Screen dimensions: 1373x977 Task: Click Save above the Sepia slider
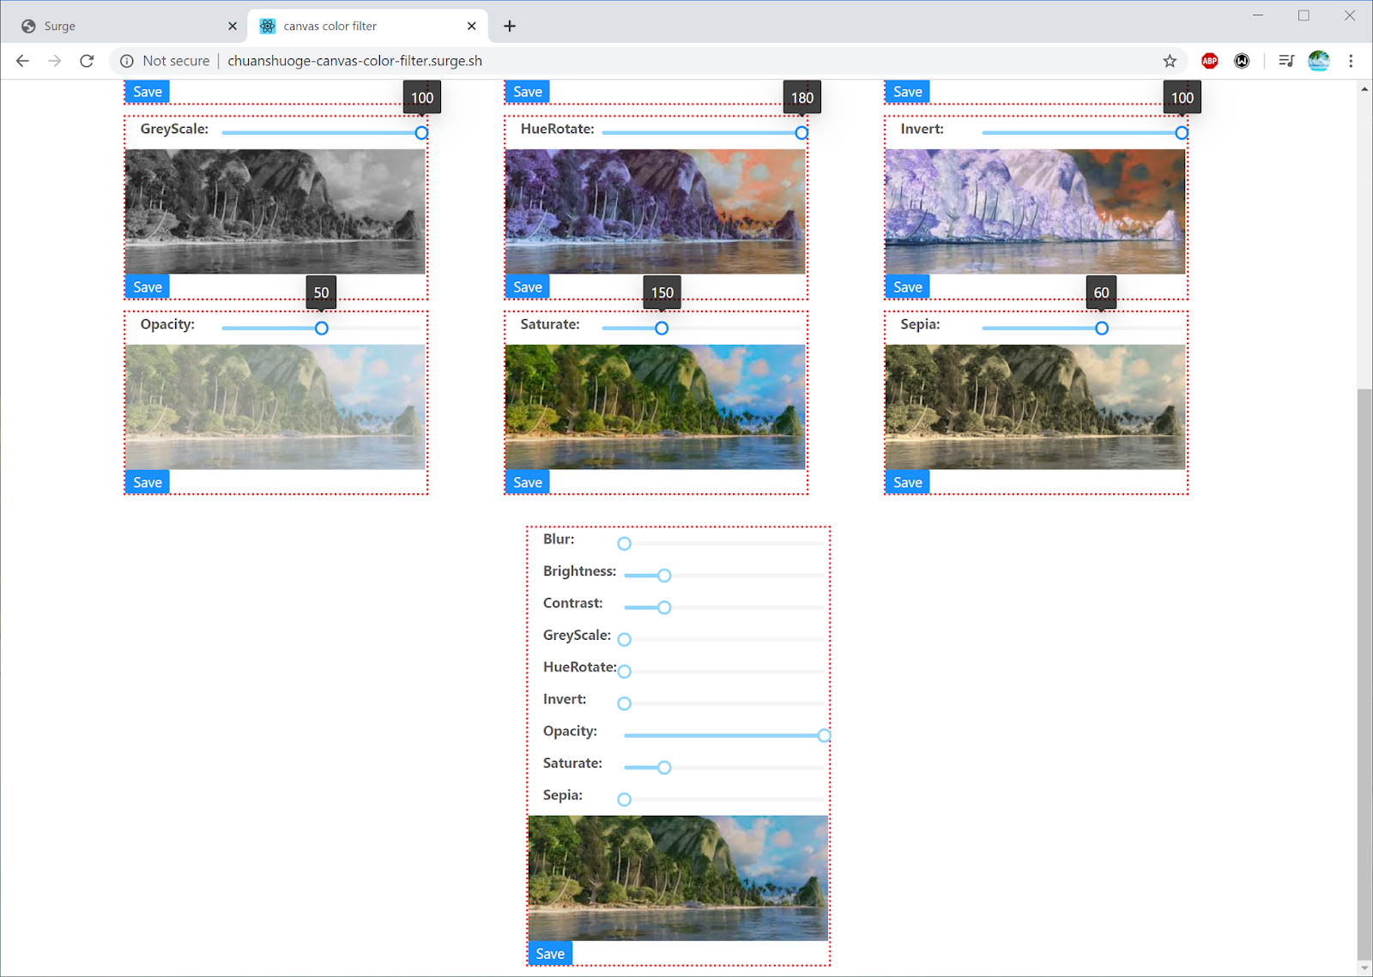[907, 286]
